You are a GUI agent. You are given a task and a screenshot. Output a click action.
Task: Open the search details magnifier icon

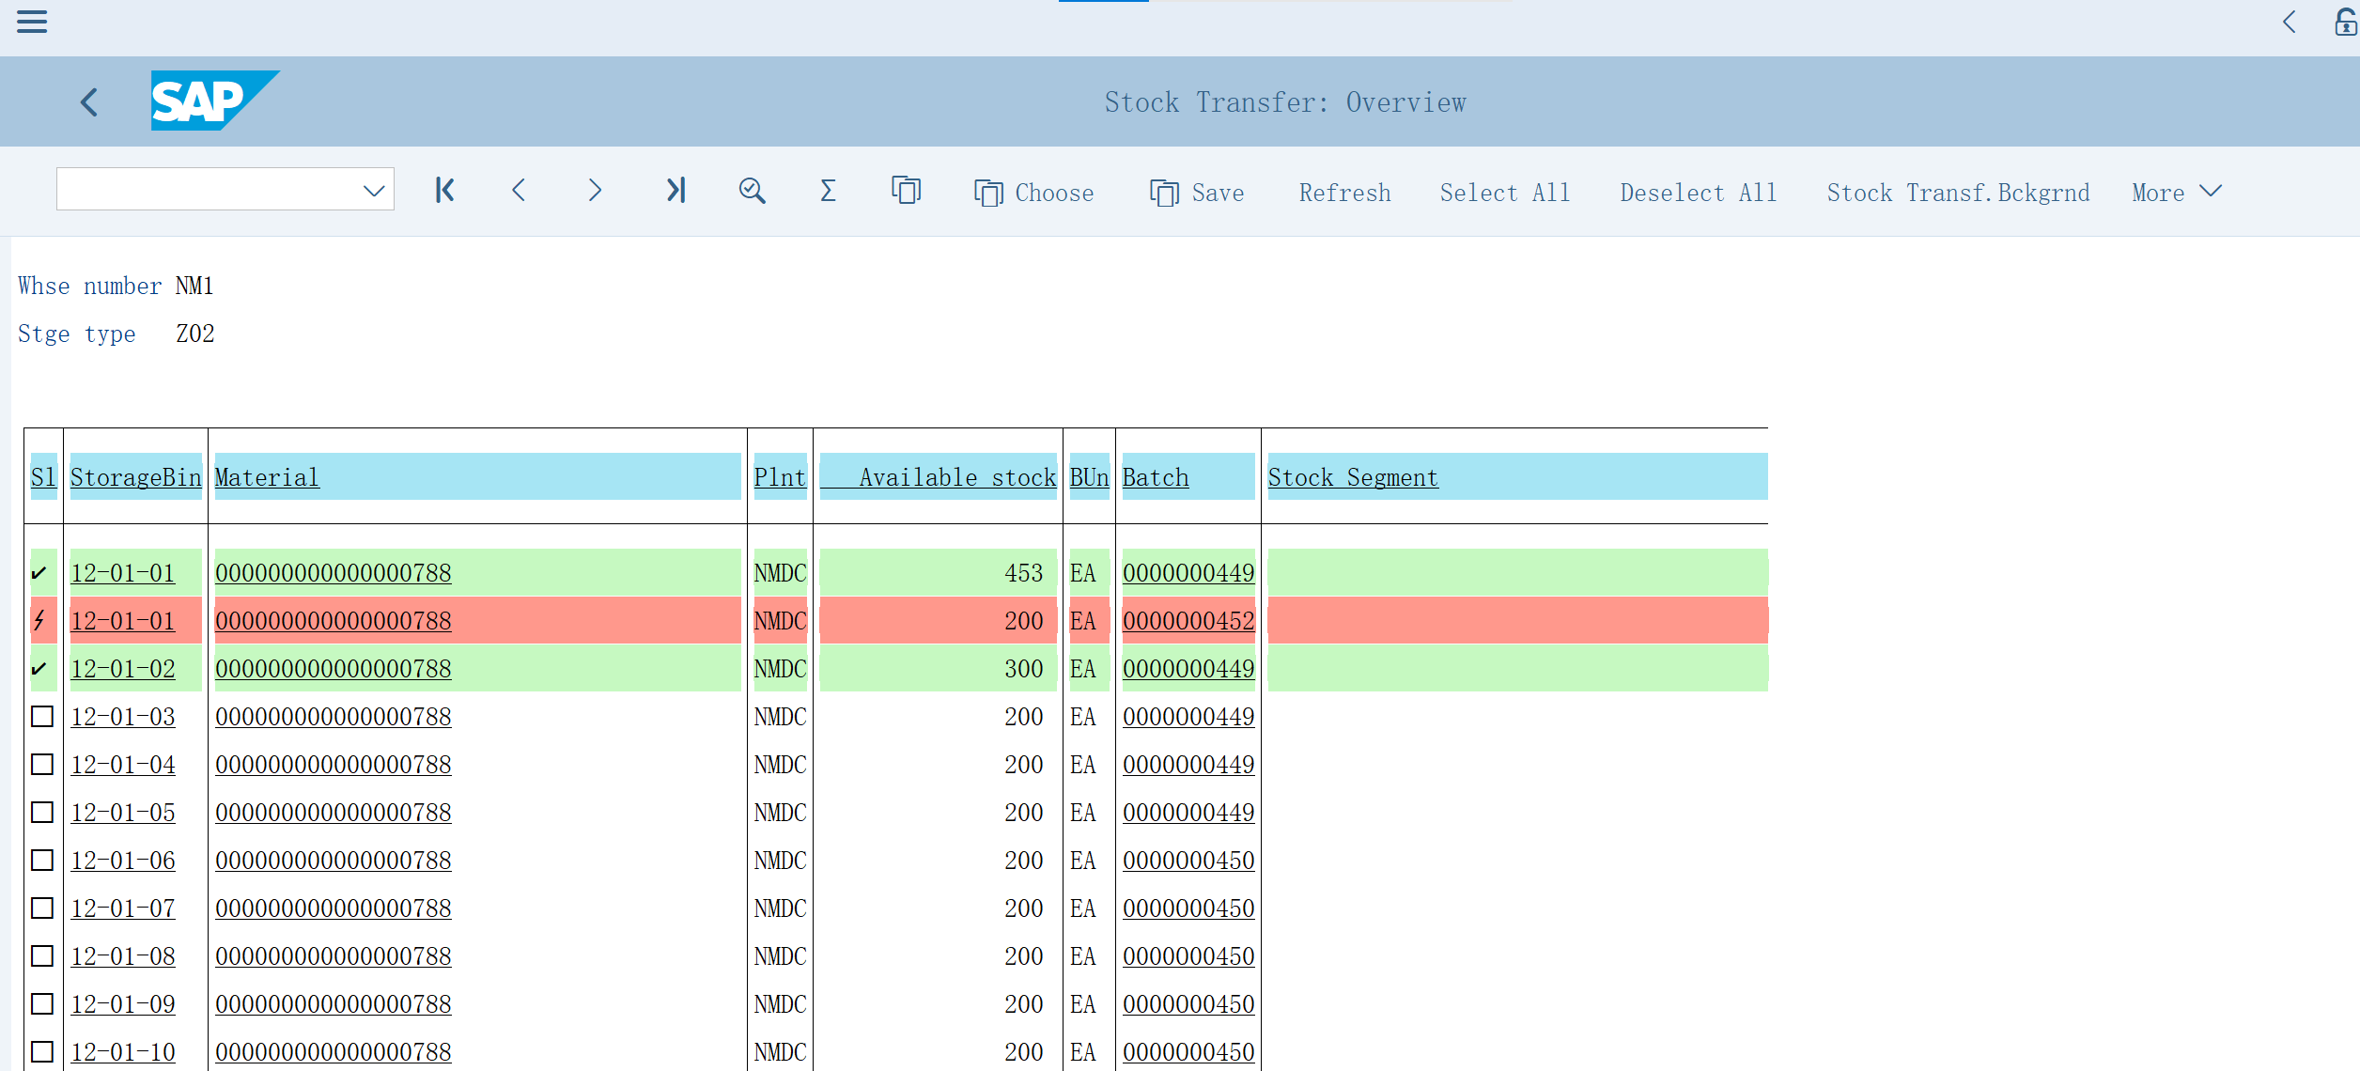coord(752,191)
